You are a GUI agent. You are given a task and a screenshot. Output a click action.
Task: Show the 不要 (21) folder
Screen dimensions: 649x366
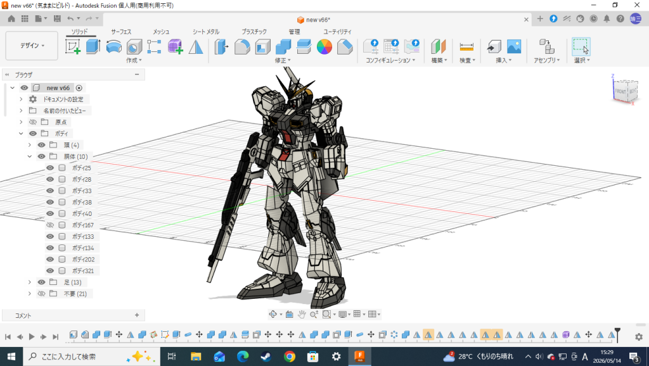(41, 294)
